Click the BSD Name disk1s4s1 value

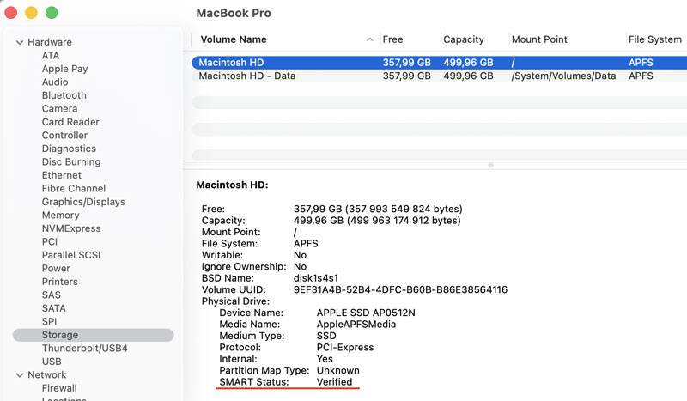[316, 278]
